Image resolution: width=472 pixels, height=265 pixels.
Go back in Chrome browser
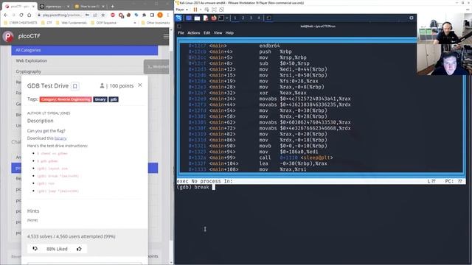click(x=6, y=15)
